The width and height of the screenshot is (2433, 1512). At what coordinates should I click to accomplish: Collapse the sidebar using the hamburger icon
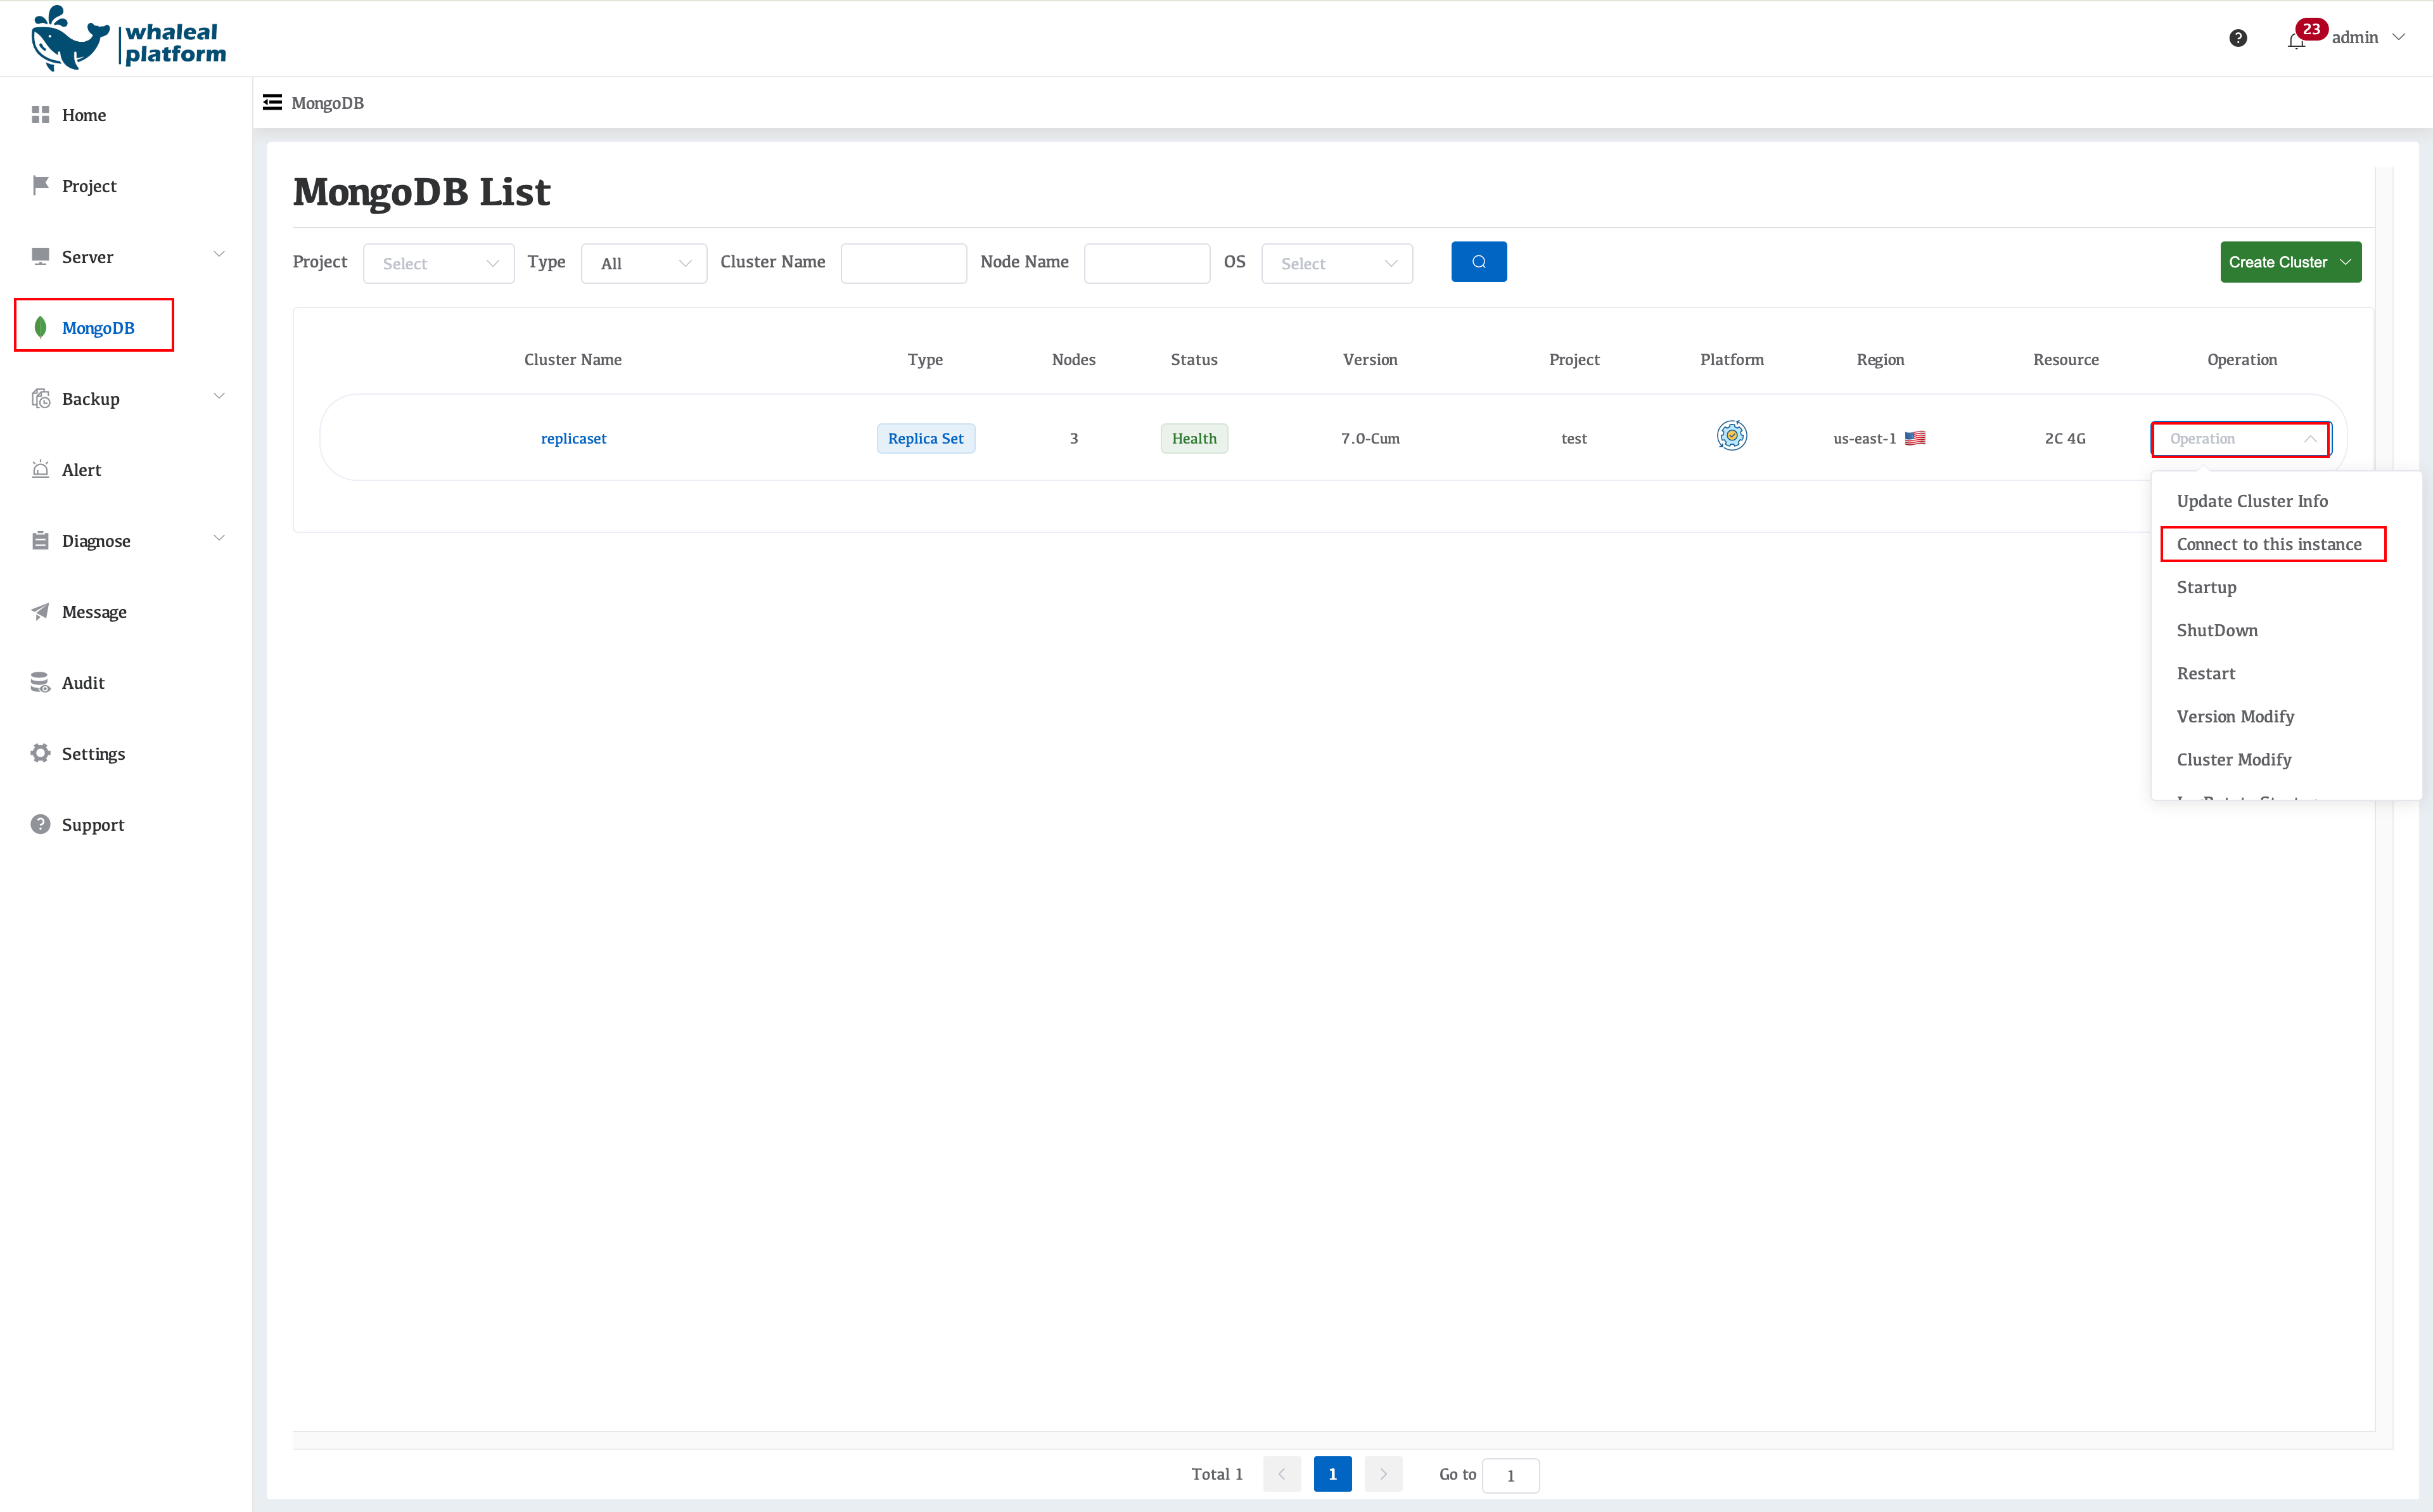pyautogui.click(x=272, y=102)
